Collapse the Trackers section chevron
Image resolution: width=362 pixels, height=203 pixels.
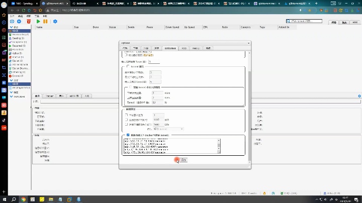11,96
